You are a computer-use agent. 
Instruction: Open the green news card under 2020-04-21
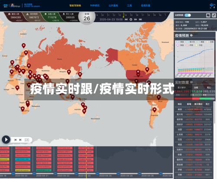click(x=44, y=170)
